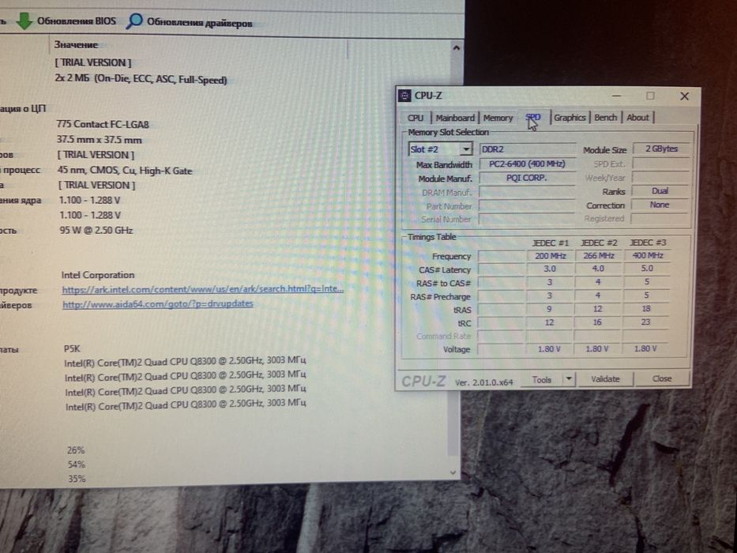This screenshot has width=737, height=553.
Task: Select the Intel Corporation value
Action: 98,275
